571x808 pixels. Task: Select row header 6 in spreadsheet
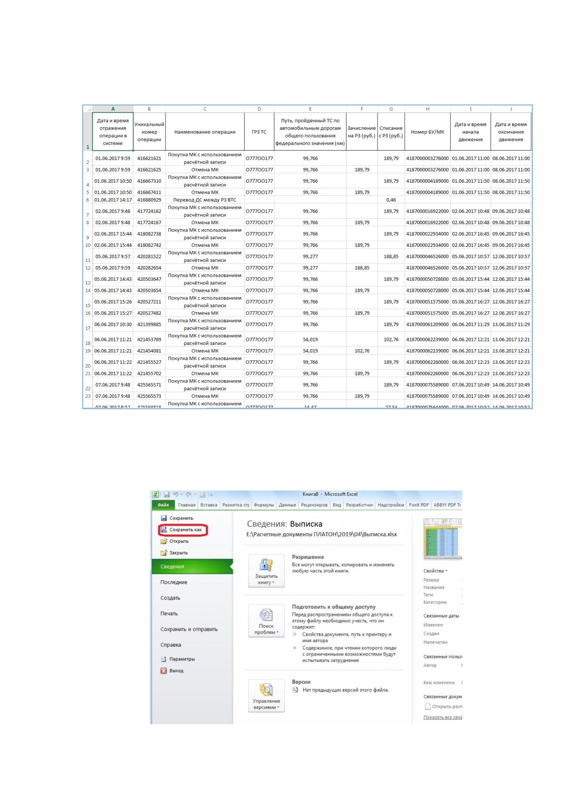pos(88,200)
